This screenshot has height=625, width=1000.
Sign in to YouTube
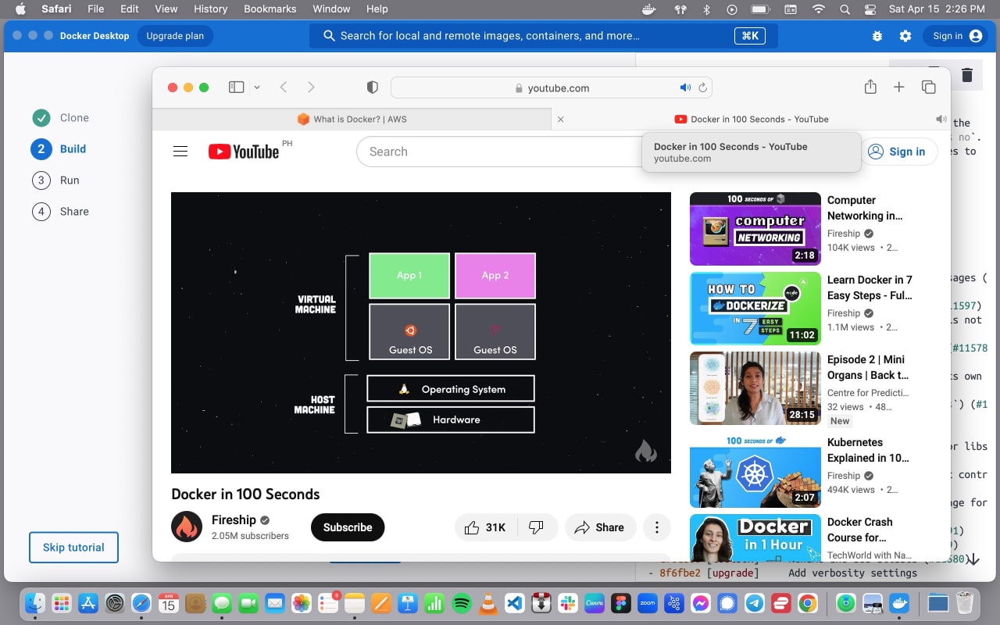click(x=898, y=152)
